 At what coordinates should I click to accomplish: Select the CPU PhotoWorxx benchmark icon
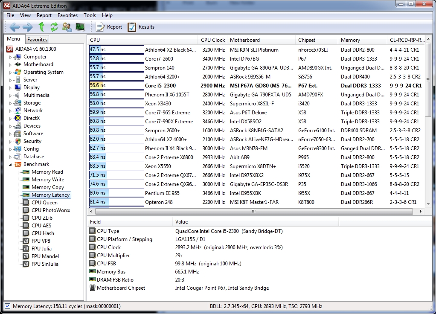pos(26,210)
